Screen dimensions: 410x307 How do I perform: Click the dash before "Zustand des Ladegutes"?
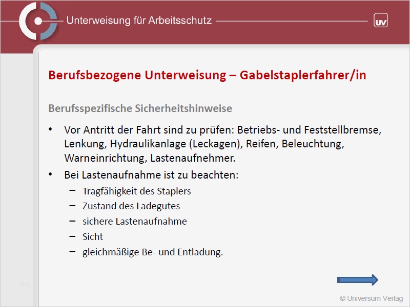click(72, 206)
